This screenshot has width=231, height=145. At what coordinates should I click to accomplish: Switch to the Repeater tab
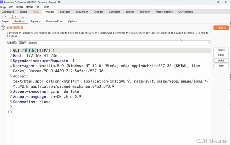click(x=65, y=12)
